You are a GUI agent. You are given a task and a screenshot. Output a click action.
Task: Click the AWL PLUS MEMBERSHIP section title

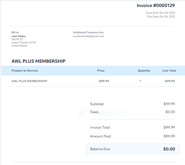click(38, 61)
